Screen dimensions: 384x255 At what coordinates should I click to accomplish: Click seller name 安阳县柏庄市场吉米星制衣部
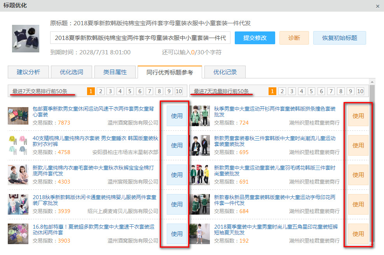(x=125, y=152)
